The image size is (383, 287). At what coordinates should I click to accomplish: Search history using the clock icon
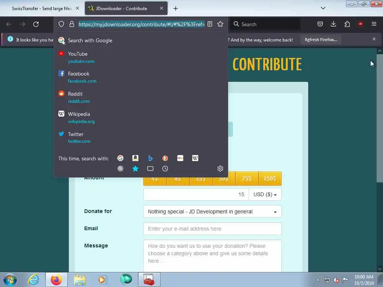(x=165, y=169)
